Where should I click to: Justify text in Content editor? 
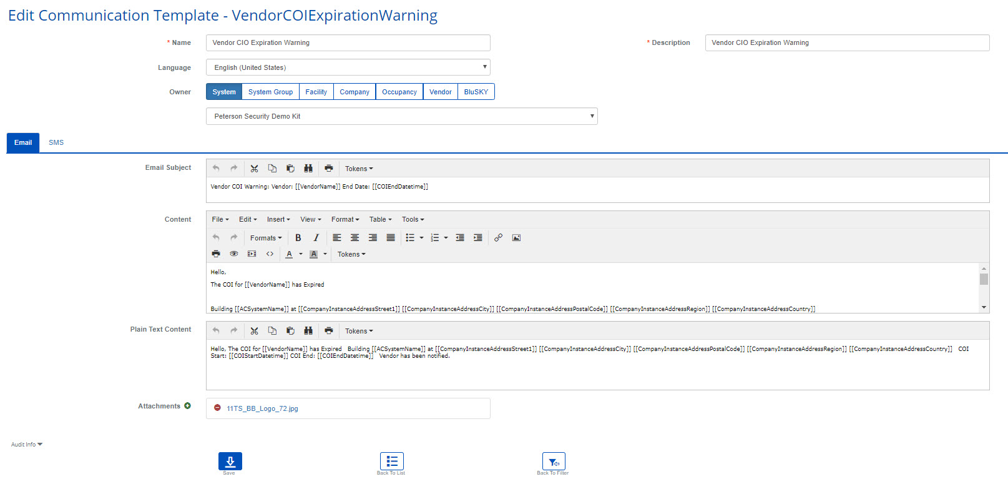[x=391, y=238]
